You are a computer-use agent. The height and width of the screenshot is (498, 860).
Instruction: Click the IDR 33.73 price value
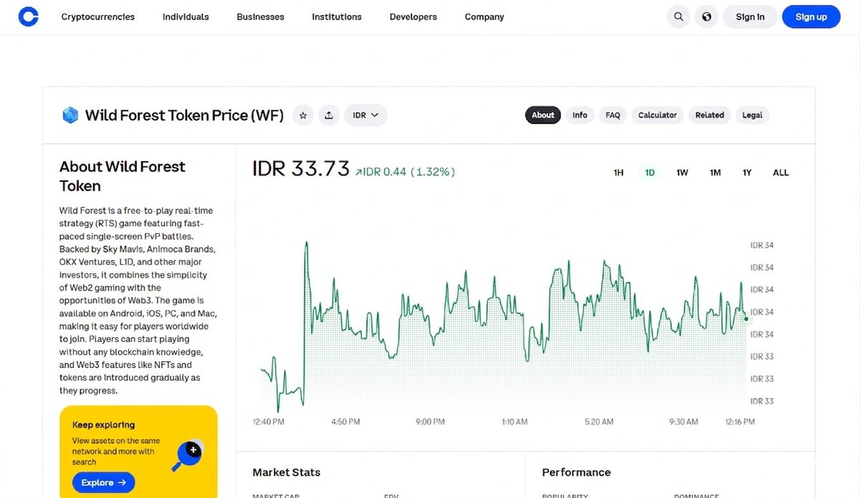click(301, 169)
